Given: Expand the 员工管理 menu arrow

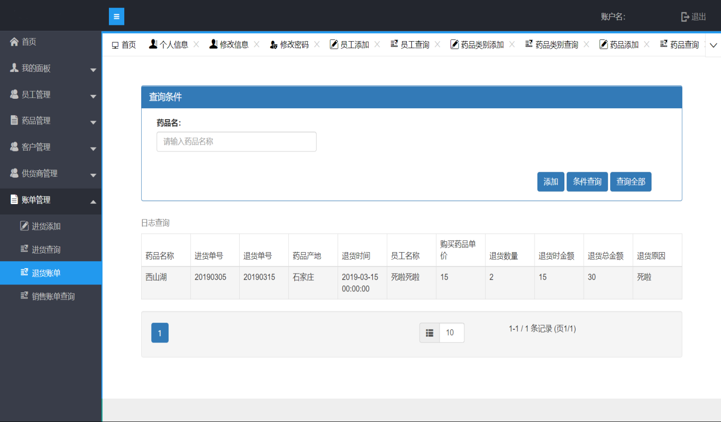Looking at the screenshot, I should click(x=93, y=96).
